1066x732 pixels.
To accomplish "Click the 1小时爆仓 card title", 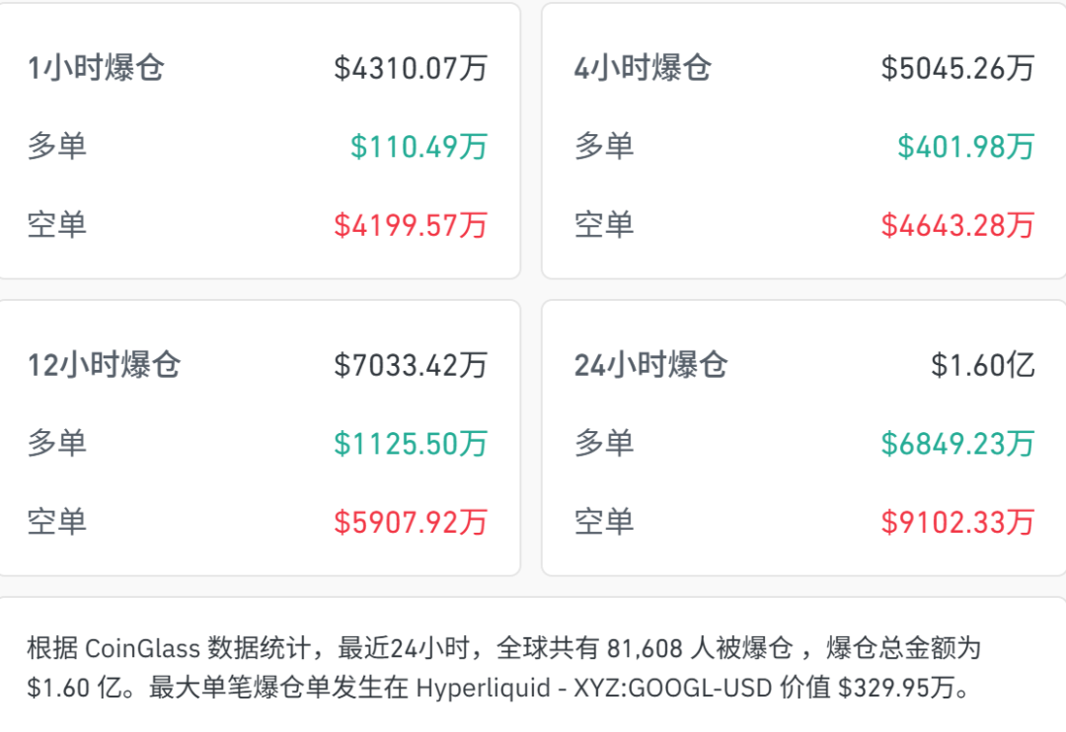I will [96, 68].
